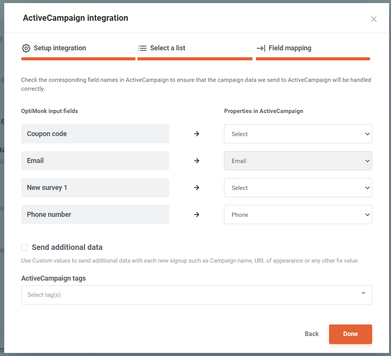
Task: Click the ActiveCampaign integration title
Action: pos(75,18)
